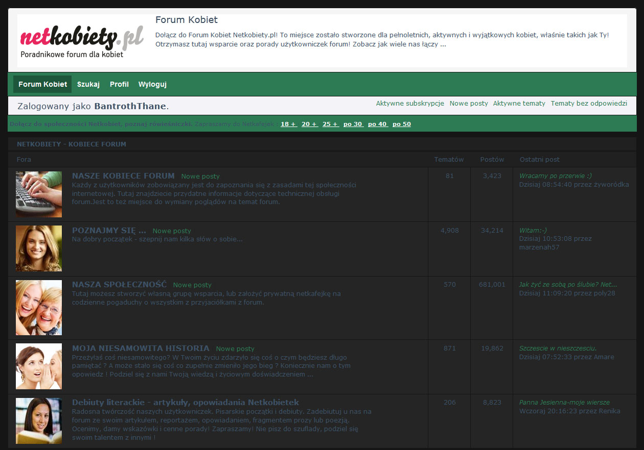
Task: Open the 20 + netkafejka link
Action: (310, 124)
